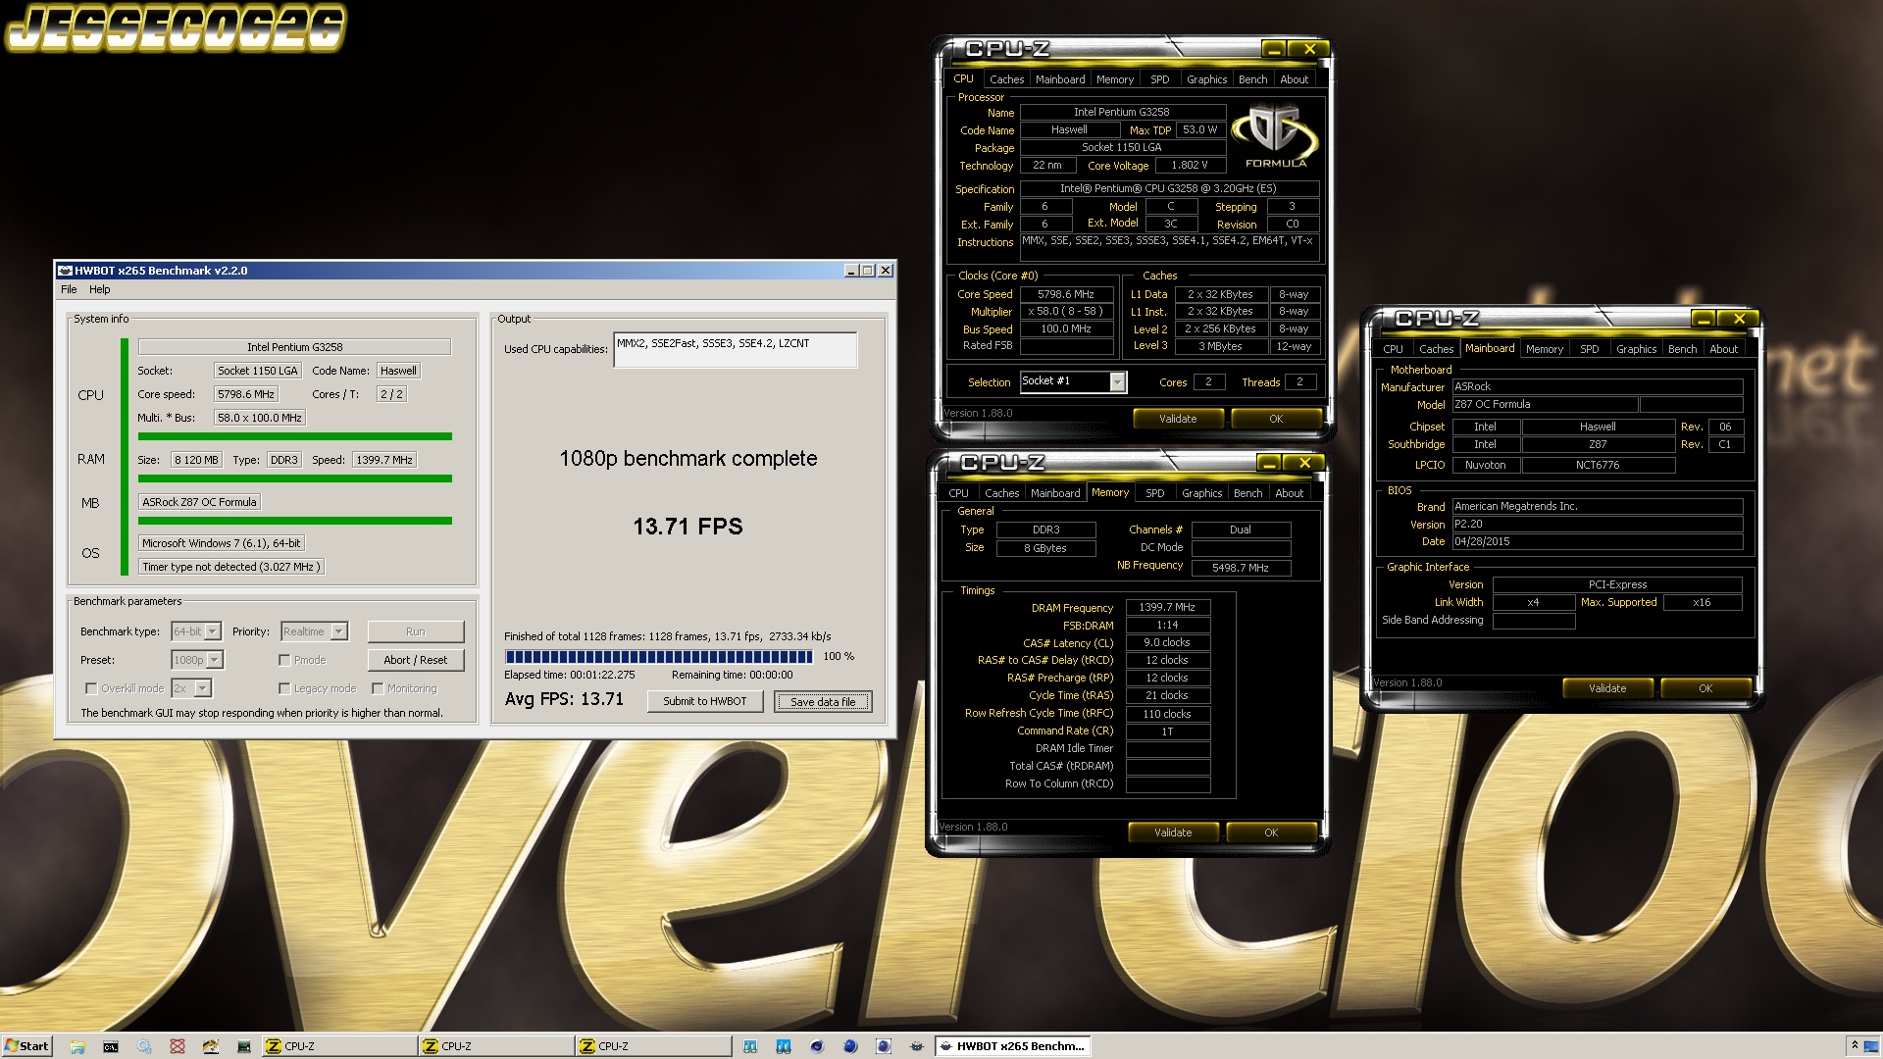Click Validate in CPU-Z Mainboard window
Screen dimensions: 1883x1059
[x=1607, y=688]
